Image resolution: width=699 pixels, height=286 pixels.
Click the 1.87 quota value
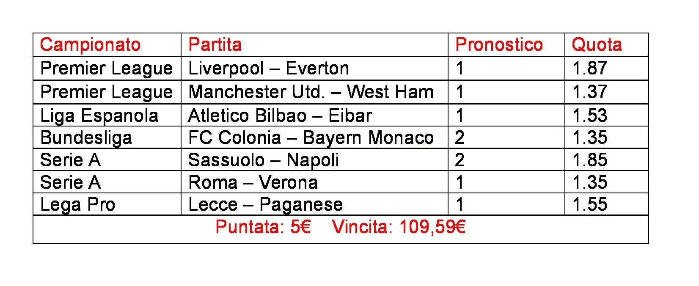pos(589,69)
